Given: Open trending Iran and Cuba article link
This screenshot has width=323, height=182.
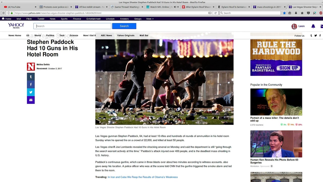Looking at the screenshot, I should (x=143, y=177).
